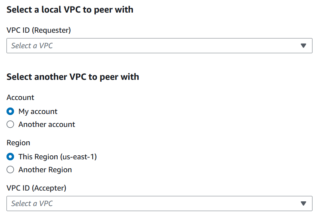Click the Requester "Select a VPC" placeholder text
315x215 pixels.
tap(32, 46)
